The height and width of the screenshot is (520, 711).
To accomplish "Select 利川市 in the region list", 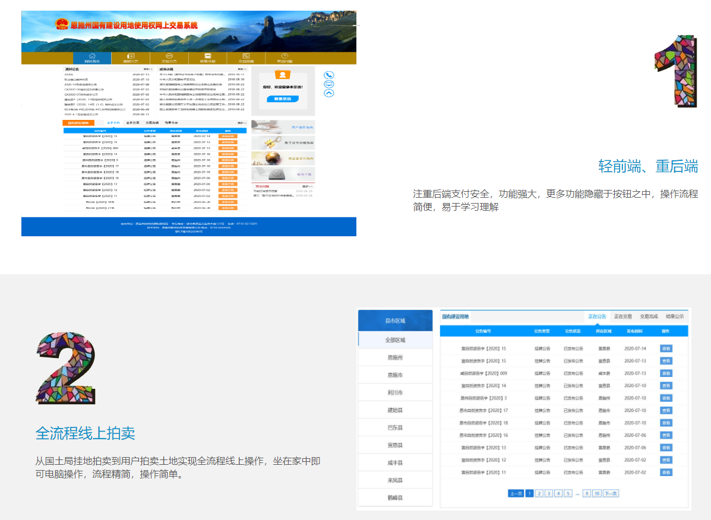I will pos(395,393).
